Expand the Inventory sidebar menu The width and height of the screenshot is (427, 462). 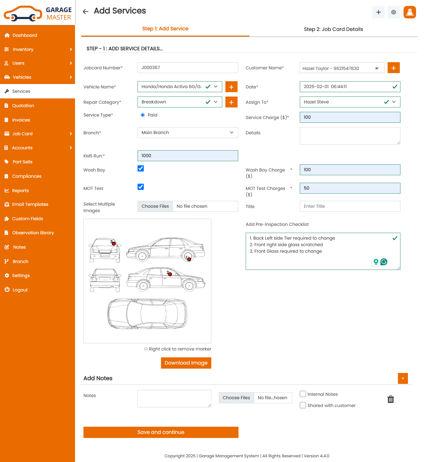(x=38, y=49)
